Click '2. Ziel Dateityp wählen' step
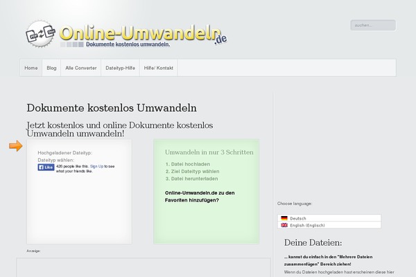Viewport: 416px width, 277px height. tap(192, 172)
